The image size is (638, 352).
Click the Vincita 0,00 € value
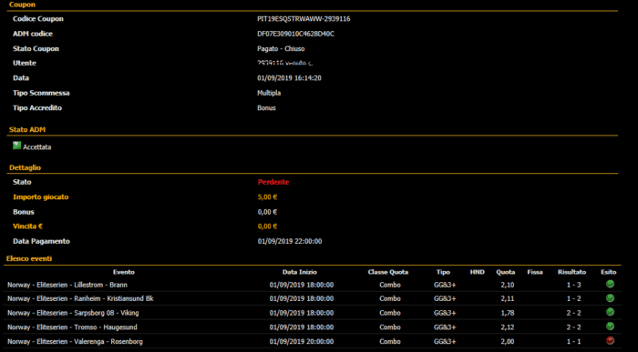point(267,226)
